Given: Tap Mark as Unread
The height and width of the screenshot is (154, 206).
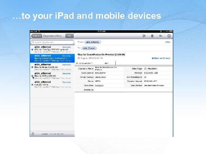Looking at the screenshot, I should tap(161, 58).
